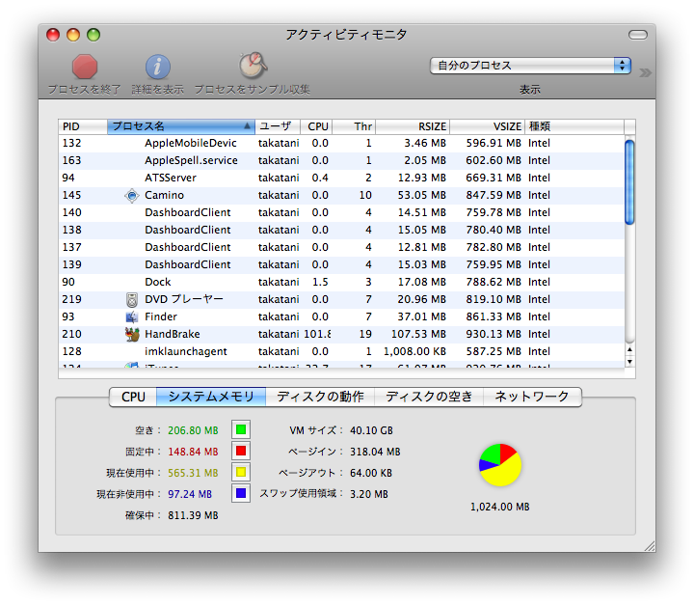Image resolution: width=694 pixels, height=605 pixels.
Task: Select DashboardClient row with PID 139
Action: (341, 264)
